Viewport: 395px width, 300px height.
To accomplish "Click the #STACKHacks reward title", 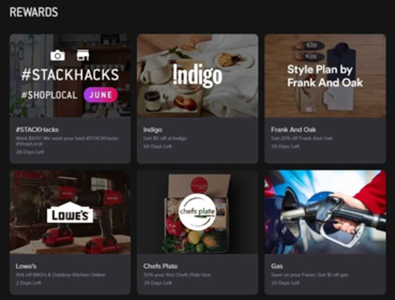I will (x=37, y=130).
